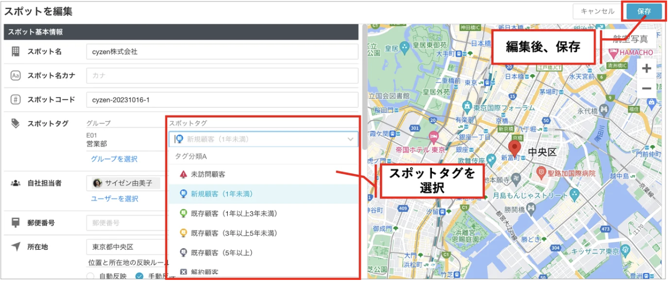Viewport: 669px width, 282px height.
Task: Select the 手動反映 radio button
Action: (x=139, y=276)
